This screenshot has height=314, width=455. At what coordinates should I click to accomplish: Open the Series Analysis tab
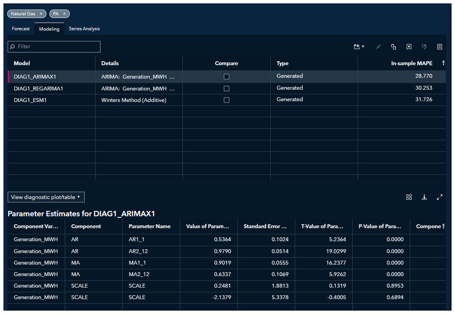[x=84, y=29]
